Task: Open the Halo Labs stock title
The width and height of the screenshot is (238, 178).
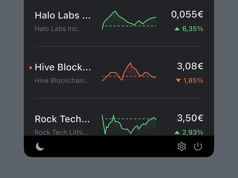Action: tap(63, 15)
